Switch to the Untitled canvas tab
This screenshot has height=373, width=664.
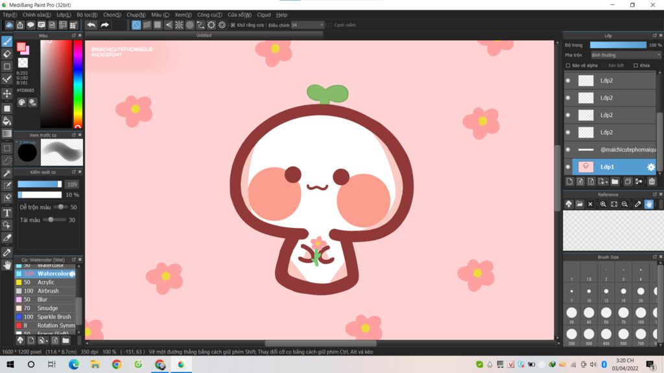coord(204,36)
